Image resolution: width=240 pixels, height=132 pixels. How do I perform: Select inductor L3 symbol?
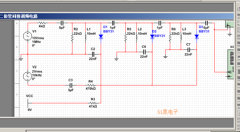click(181, 37)
